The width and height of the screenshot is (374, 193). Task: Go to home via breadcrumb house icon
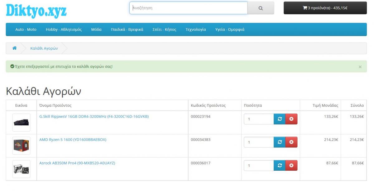tap(14, 48)
